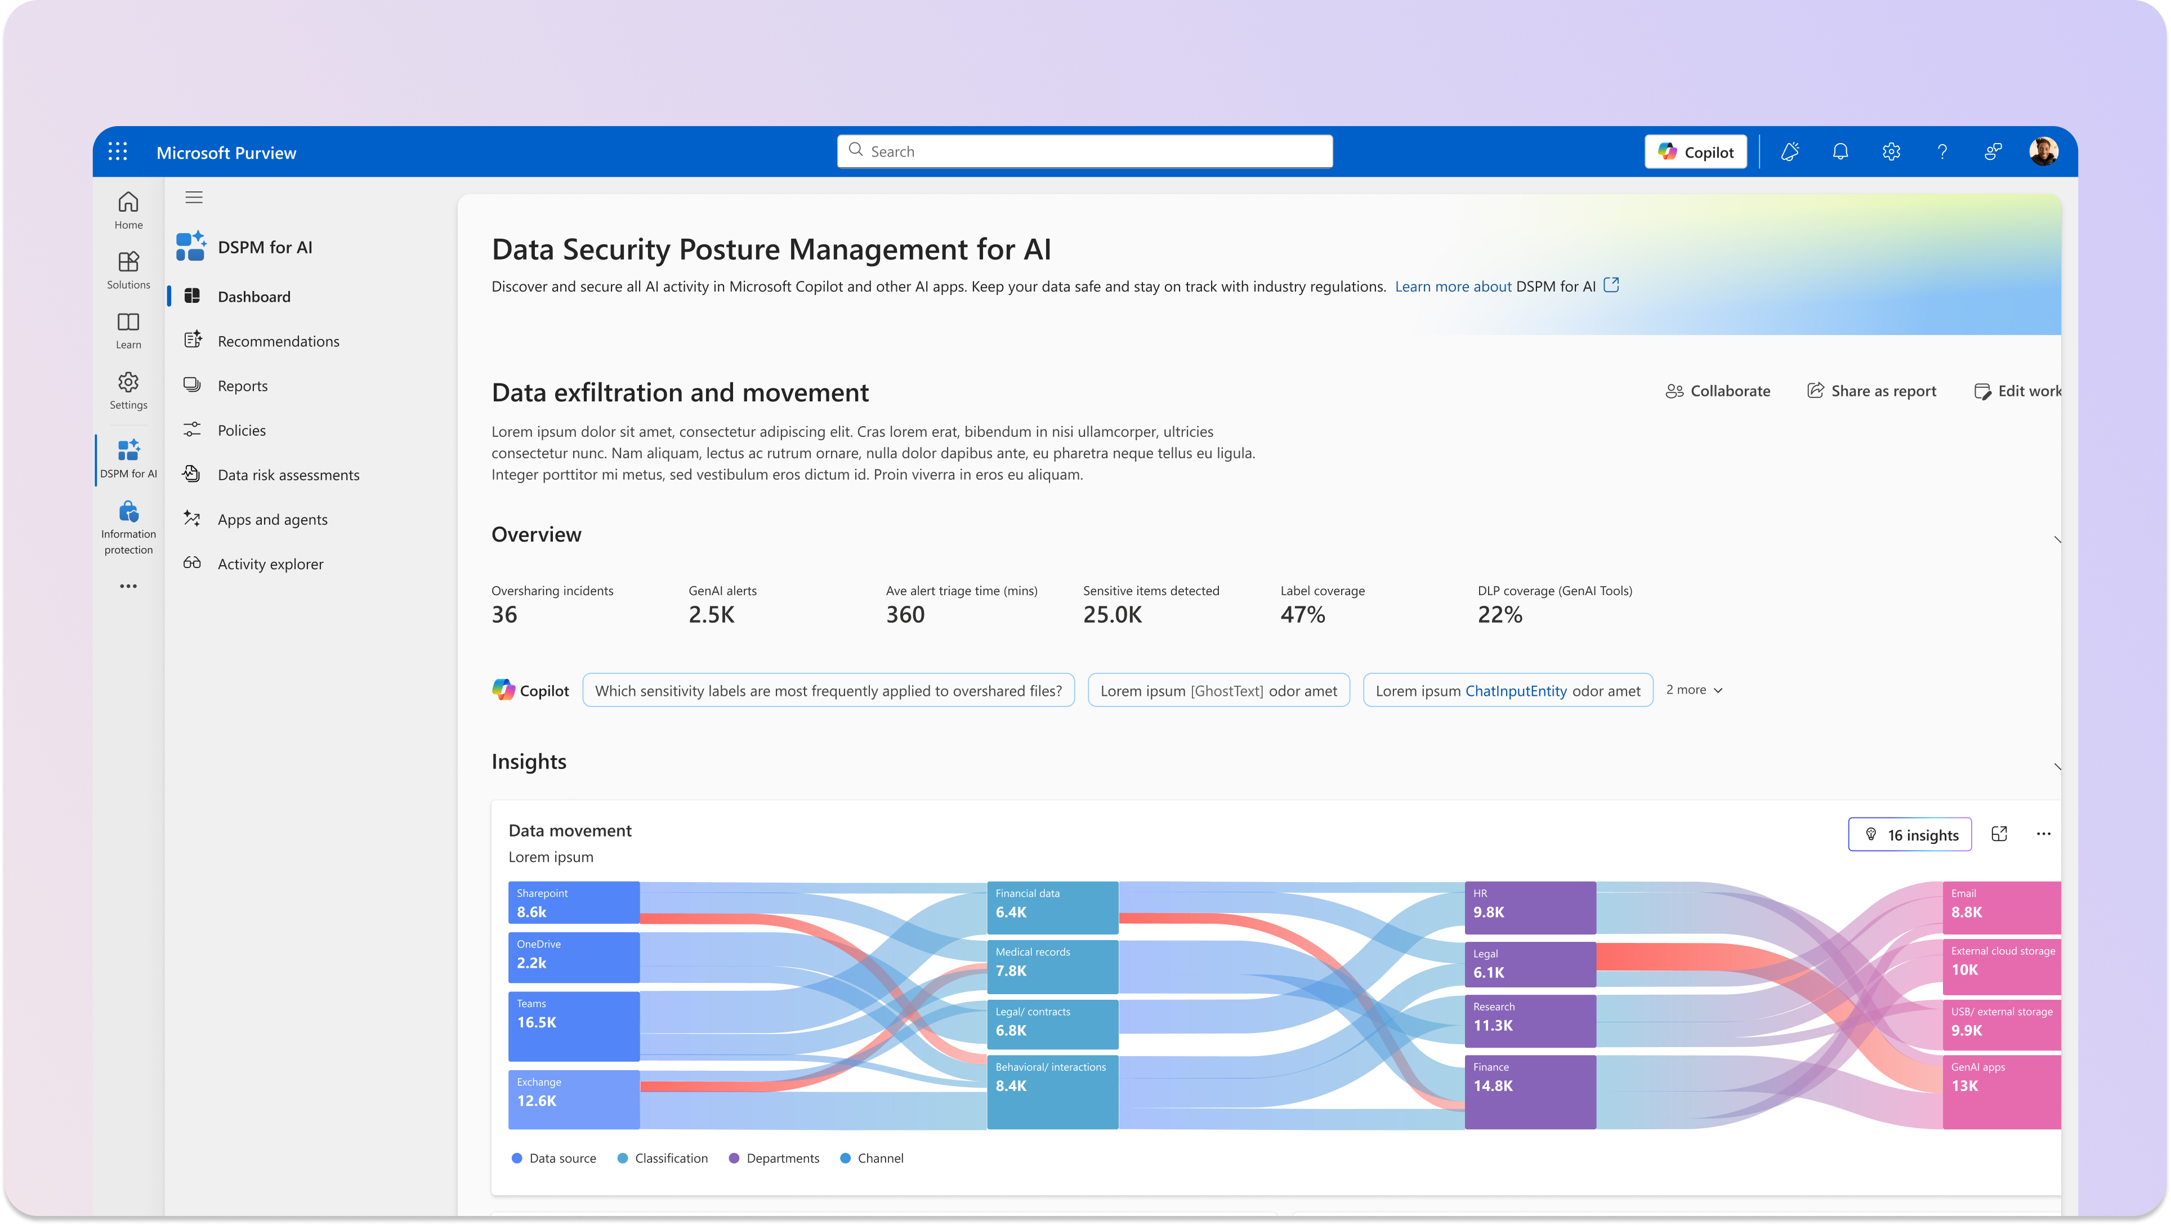Expand Data movement chart to full view
Screen dimensions: 2171x1225
[1999, 834]
